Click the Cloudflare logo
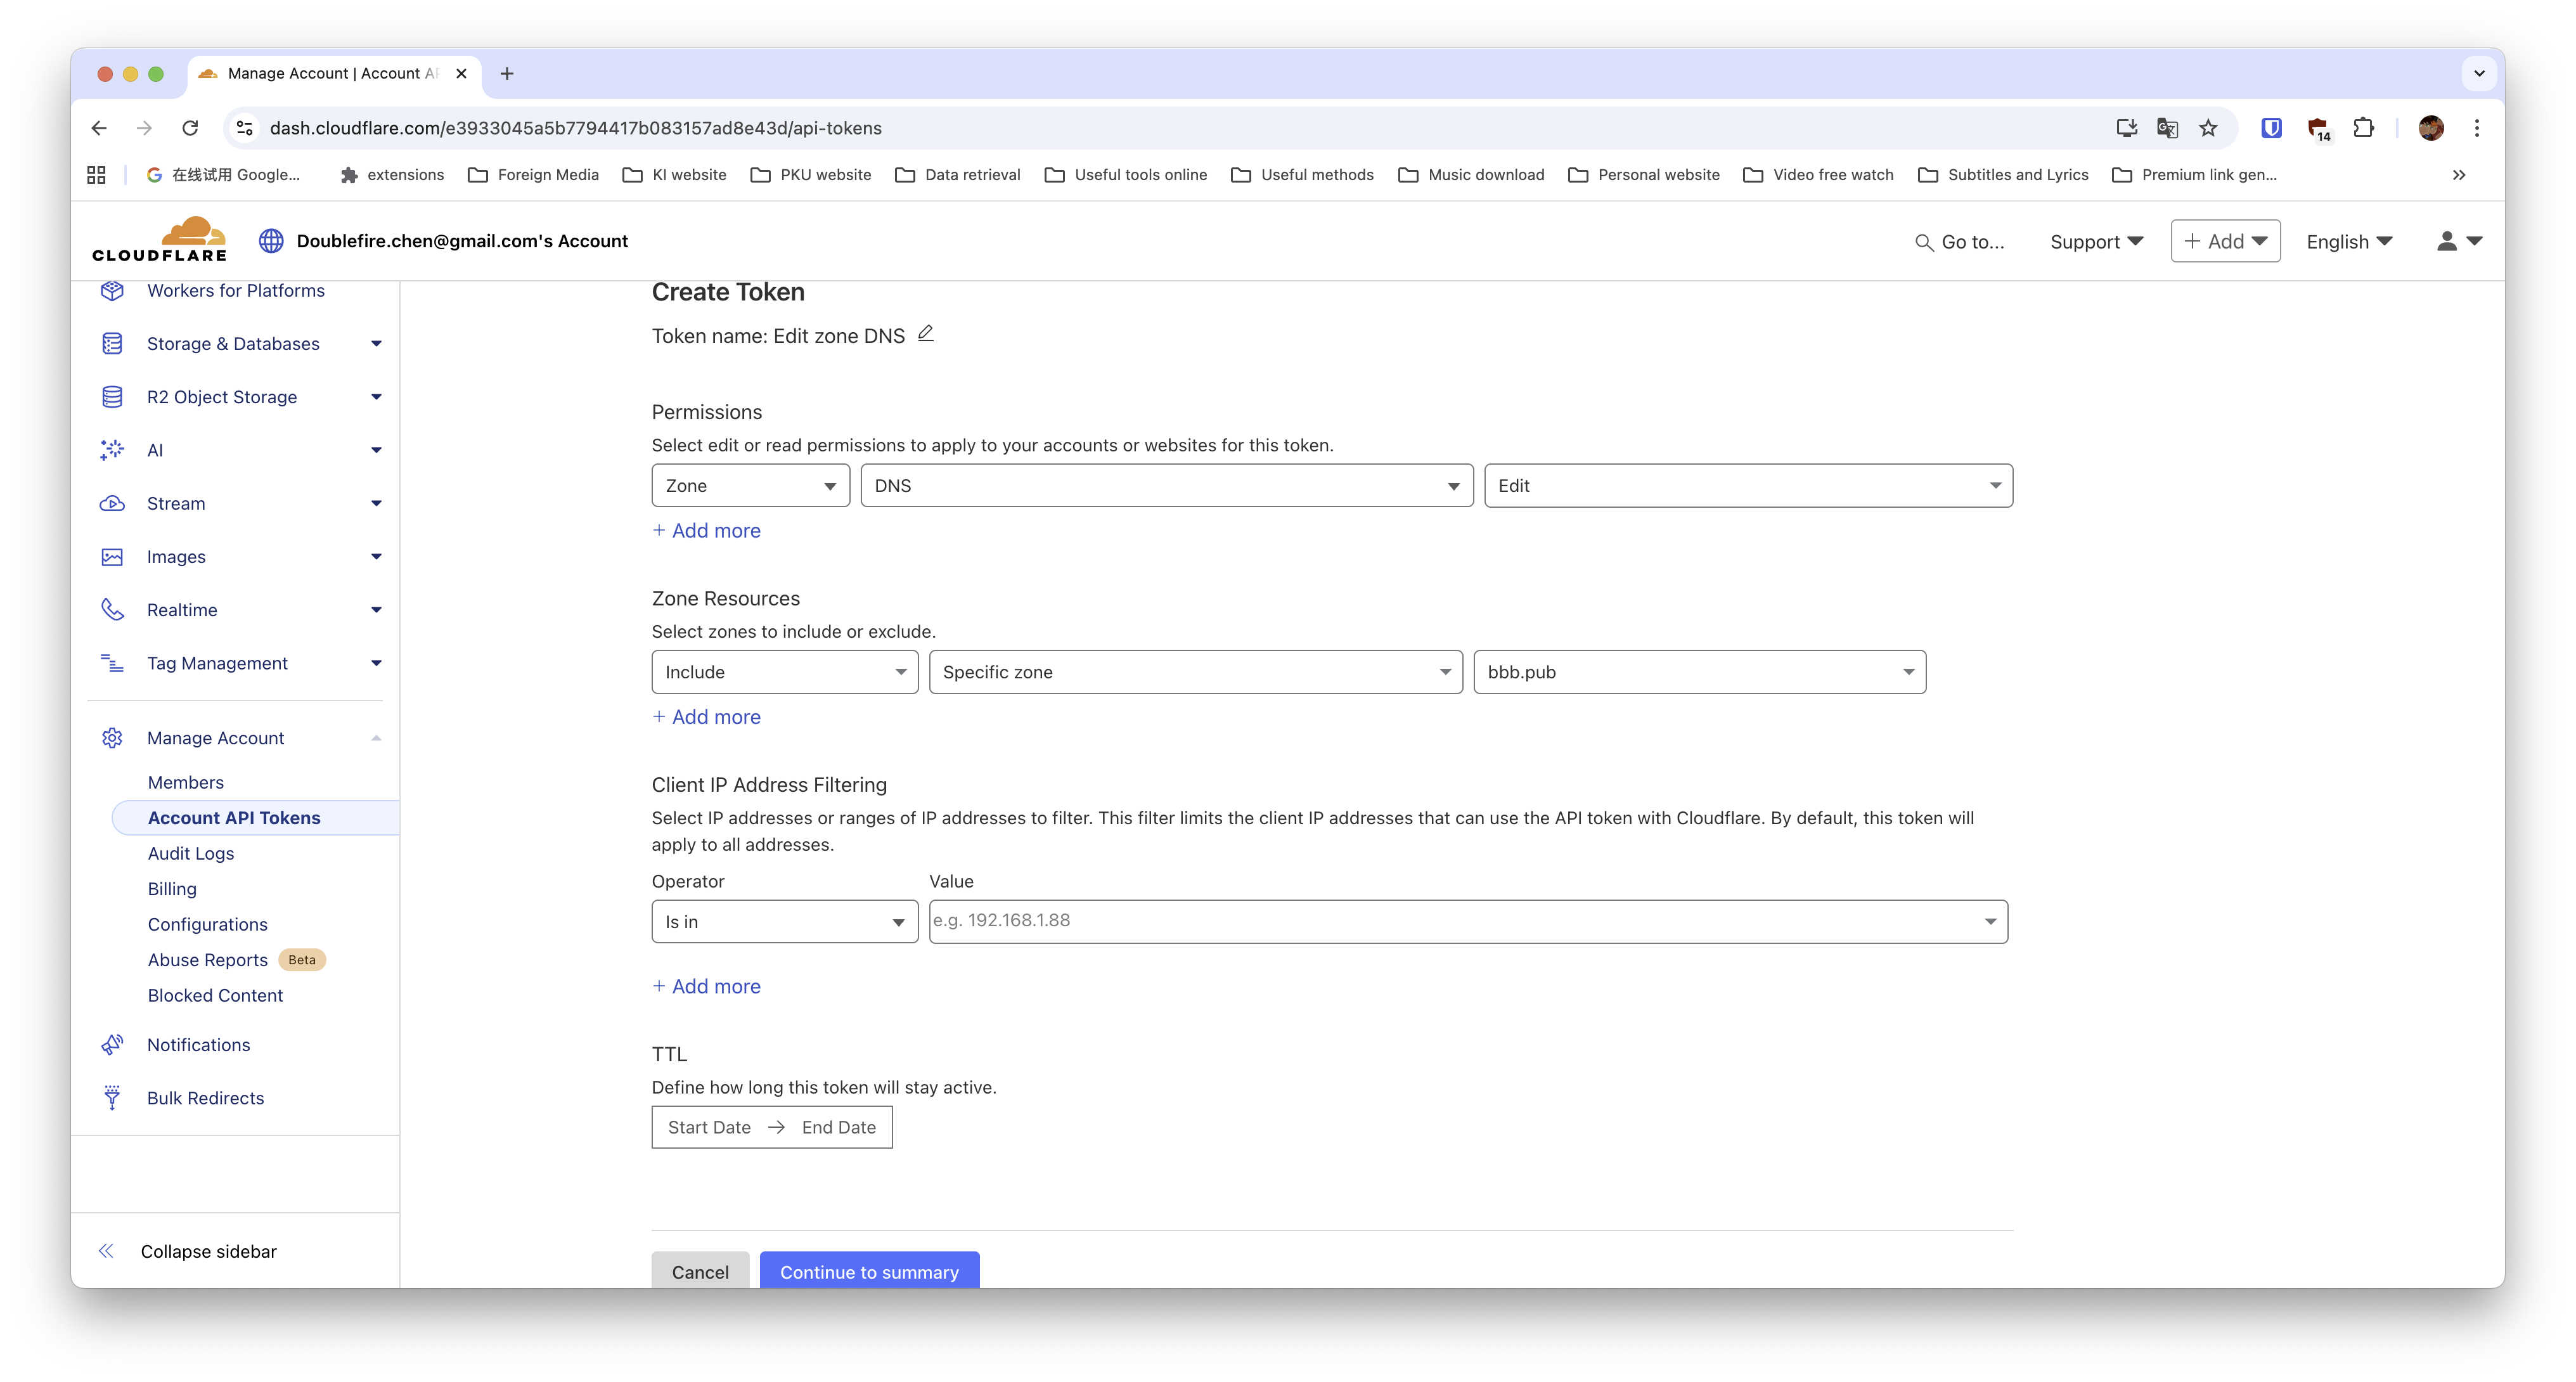 [160, 240]
